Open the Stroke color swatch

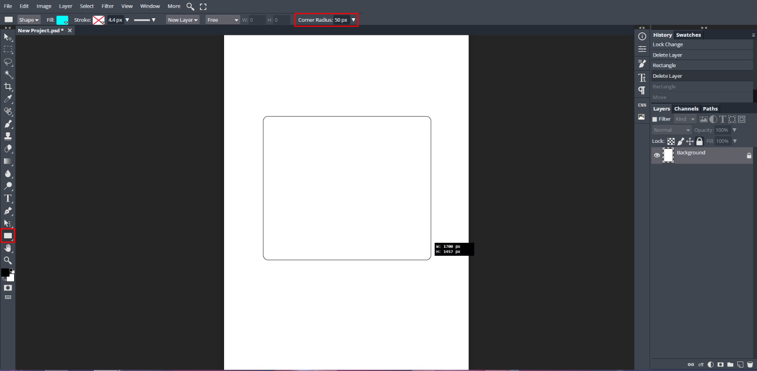tap(98, 20)
